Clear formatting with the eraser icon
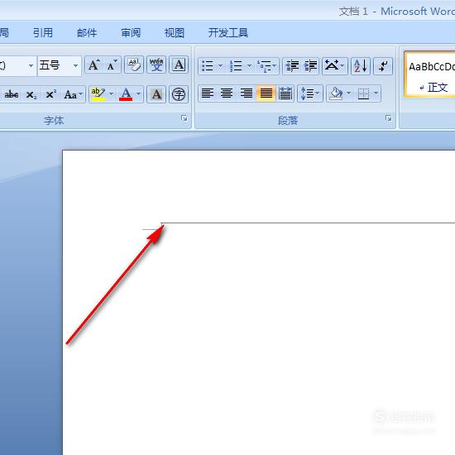 click(x=134, y=65)
